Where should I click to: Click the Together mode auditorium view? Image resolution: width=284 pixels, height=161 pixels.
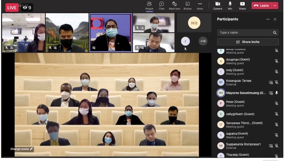click(x=107, y=104)
